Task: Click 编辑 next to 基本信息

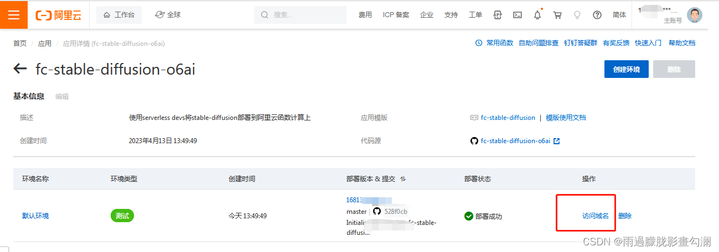Action: tap(62, 97)
